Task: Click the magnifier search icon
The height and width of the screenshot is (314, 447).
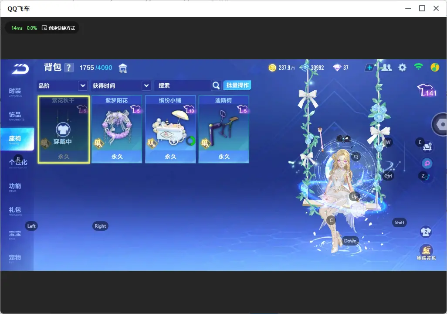Action: (216, 85)
